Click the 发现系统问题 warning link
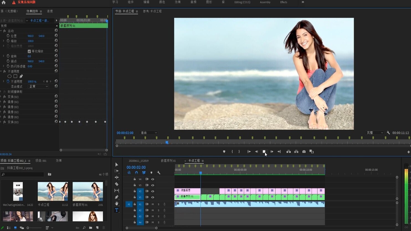The height and width of the screenshot is (231, 411). pyautogui.click(x=27, y=2)
